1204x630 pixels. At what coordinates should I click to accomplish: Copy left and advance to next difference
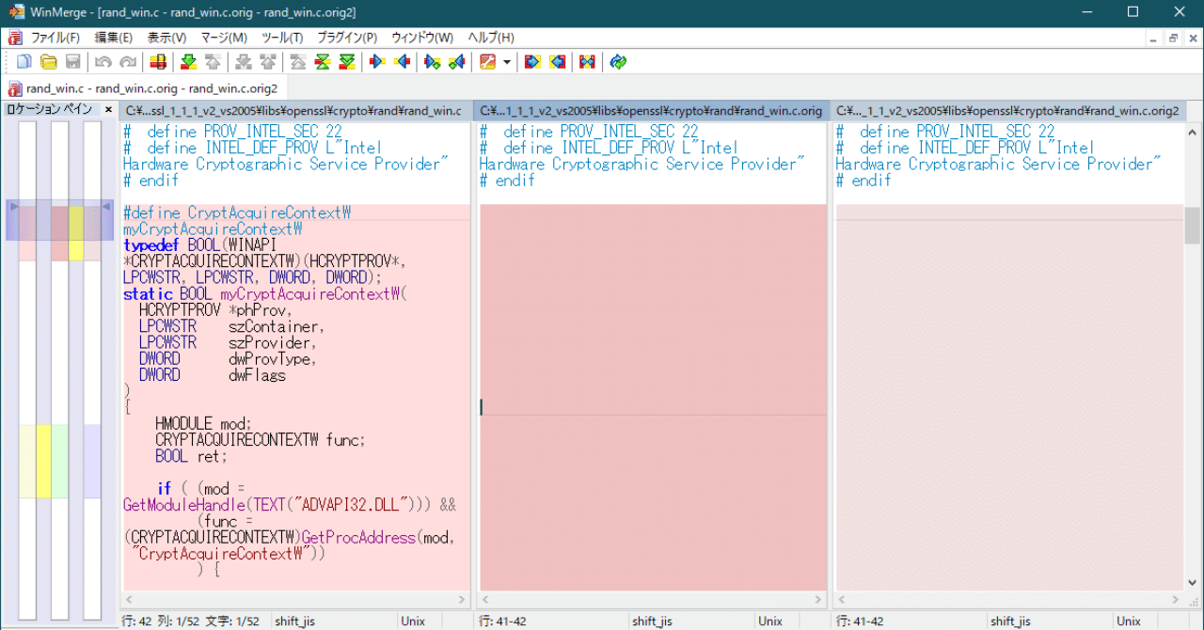(x=457, y=62)
